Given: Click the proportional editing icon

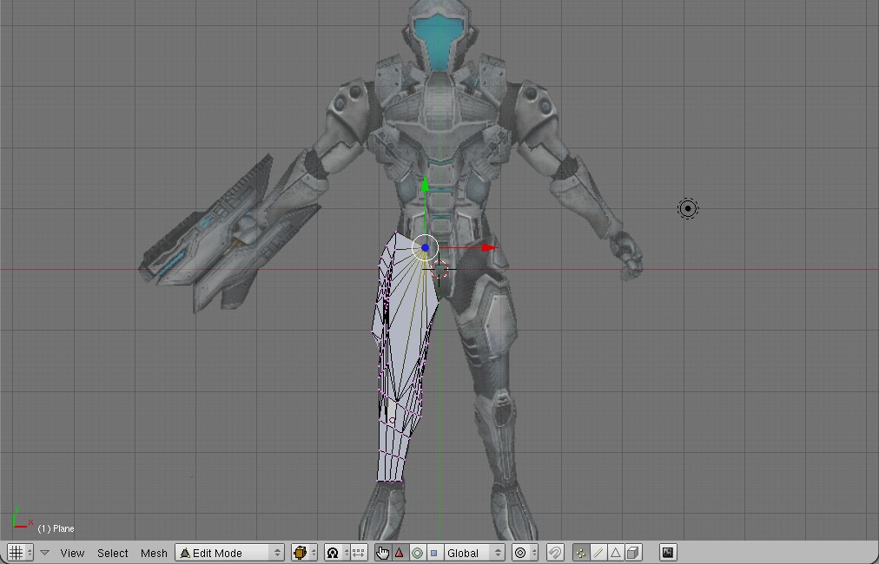Looking at the screenshot, I should tap(519, 553).
